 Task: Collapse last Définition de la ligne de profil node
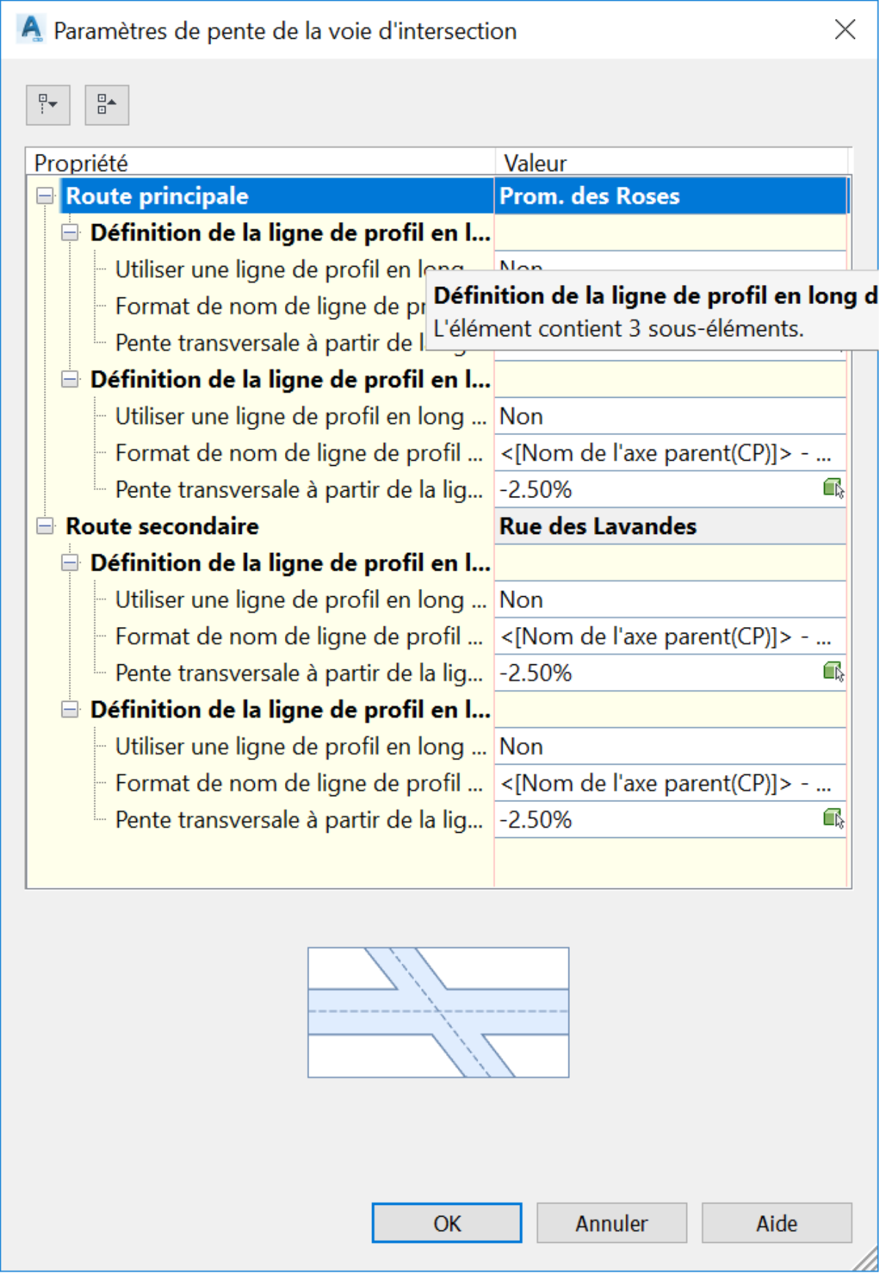[x=70, y=709]
